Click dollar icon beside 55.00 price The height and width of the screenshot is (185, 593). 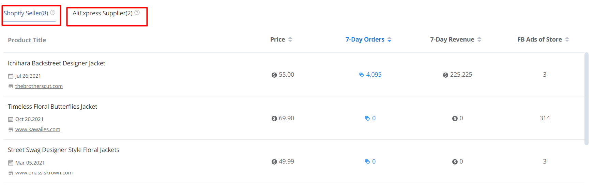[274, 75]
